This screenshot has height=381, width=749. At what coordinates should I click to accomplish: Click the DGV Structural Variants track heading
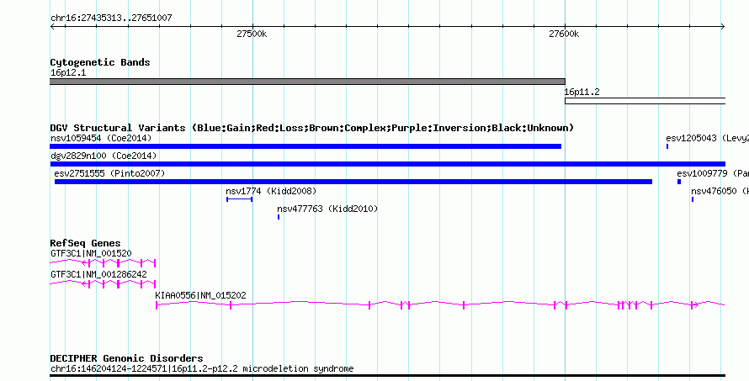(x=312, y=128)
